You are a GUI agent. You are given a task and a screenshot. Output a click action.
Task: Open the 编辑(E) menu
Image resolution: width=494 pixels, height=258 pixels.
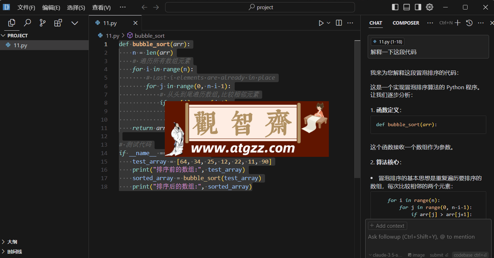tap(51, 7)
